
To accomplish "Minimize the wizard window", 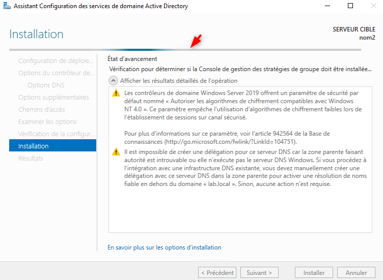I will point(327,6).
